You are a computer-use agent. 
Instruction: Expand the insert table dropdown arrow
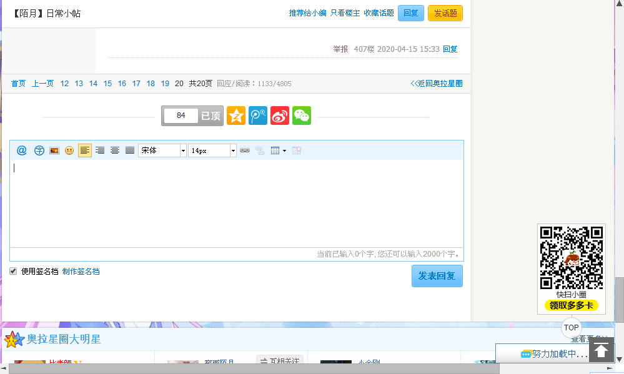tap(285, 150)
